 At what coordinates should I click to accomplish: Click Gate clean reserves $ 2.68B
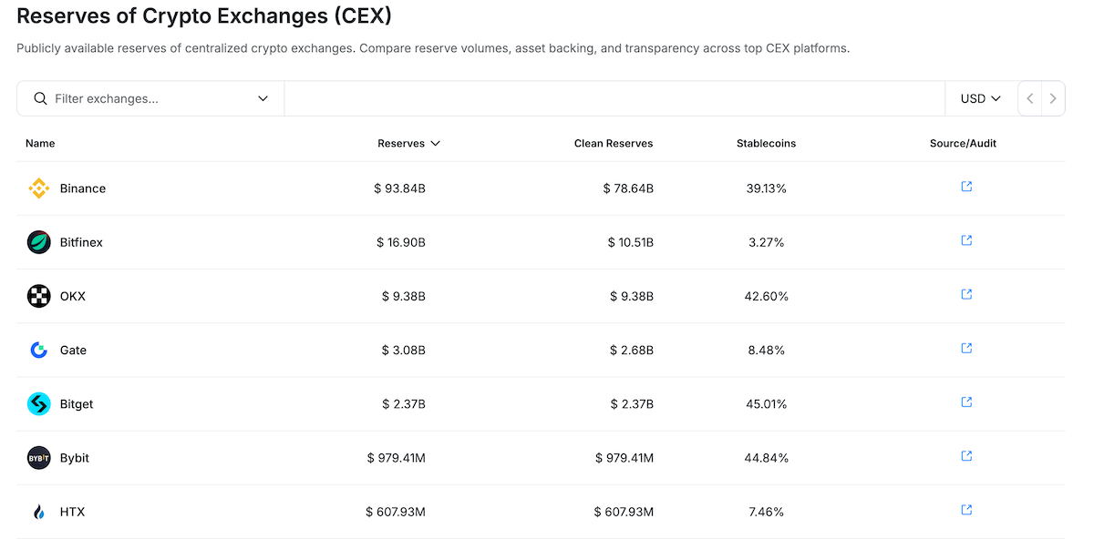pyautogui.click(x=632, y=350)
